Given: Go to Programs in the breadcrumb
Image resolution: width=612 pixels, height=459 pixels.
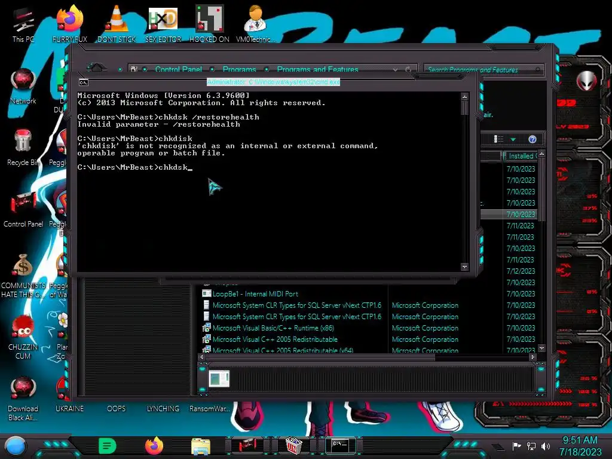Looking at the screenshot, I should [x=239, y=69].
